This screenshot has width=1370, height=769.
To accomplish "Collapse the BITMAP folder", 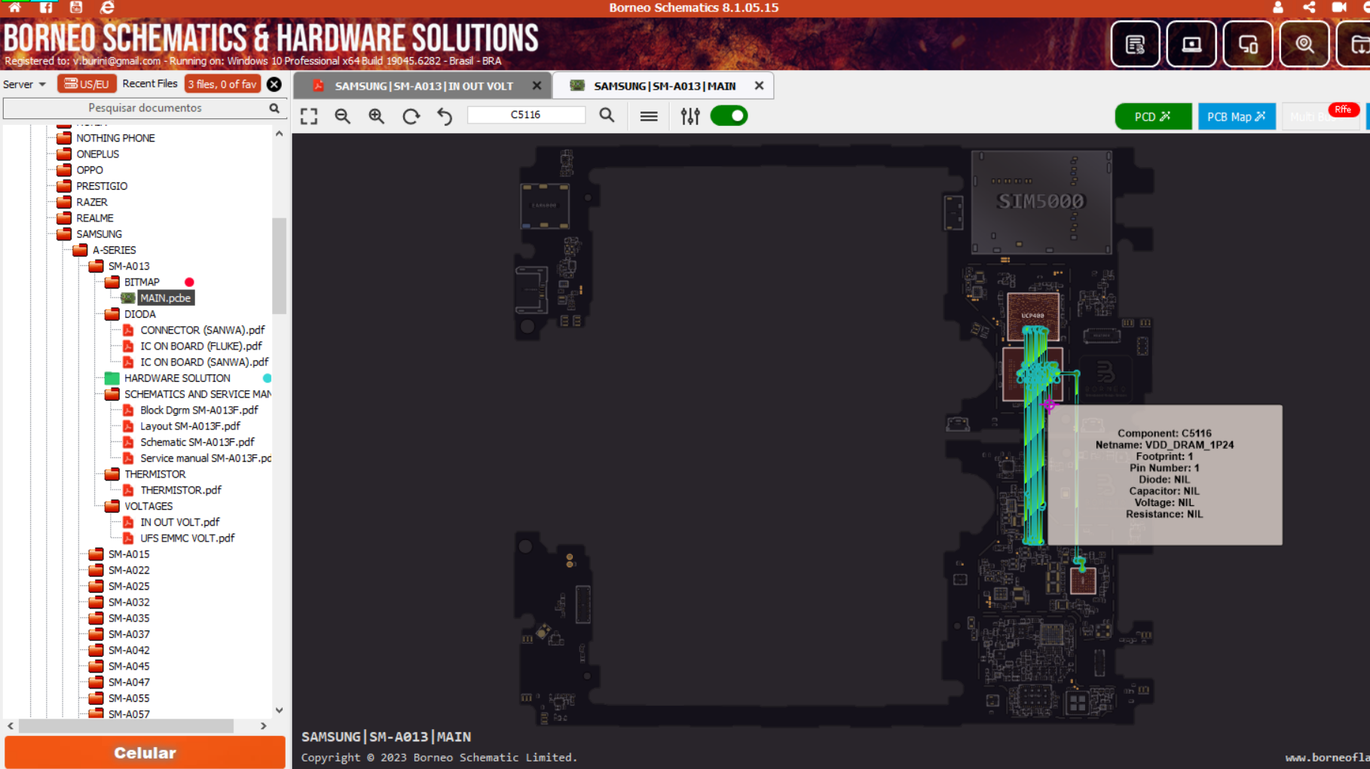I will tap(142, 282).
